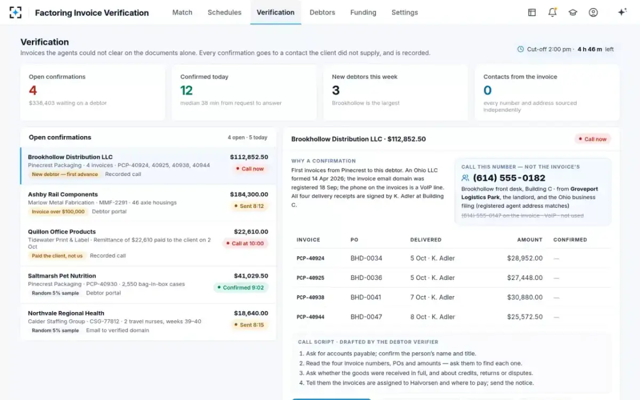Click PO BHD-0034
The width and height of the screenshot is (640, 400).
coord(366,258)
